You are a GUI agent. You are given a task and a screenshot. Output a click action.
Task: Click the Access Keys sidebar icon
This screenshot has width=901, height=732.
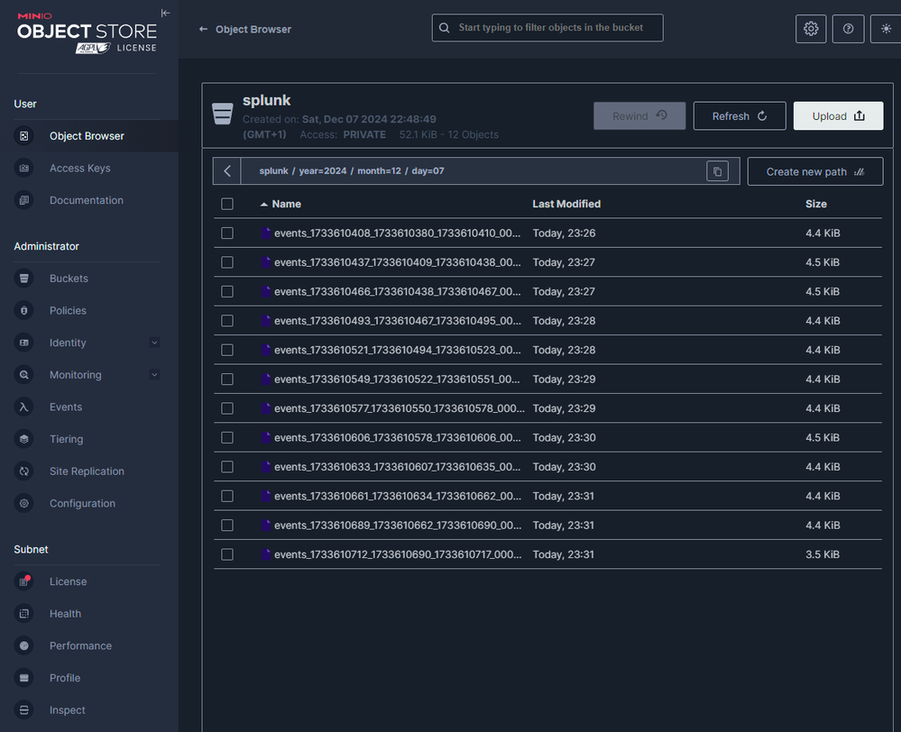point(24,169)
